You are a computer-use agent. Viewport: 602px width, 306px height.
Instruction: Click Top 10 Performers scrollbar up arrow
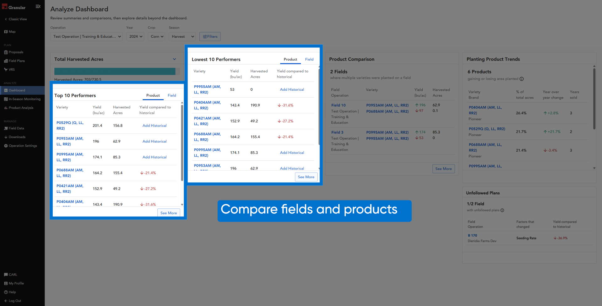tap(182, 103)
